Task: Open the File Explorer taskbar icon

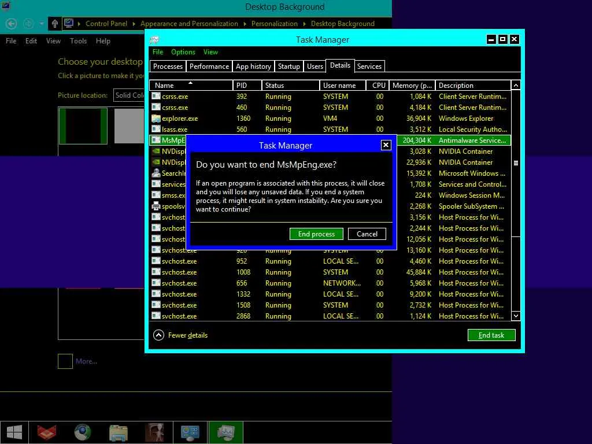Action: 118,432
